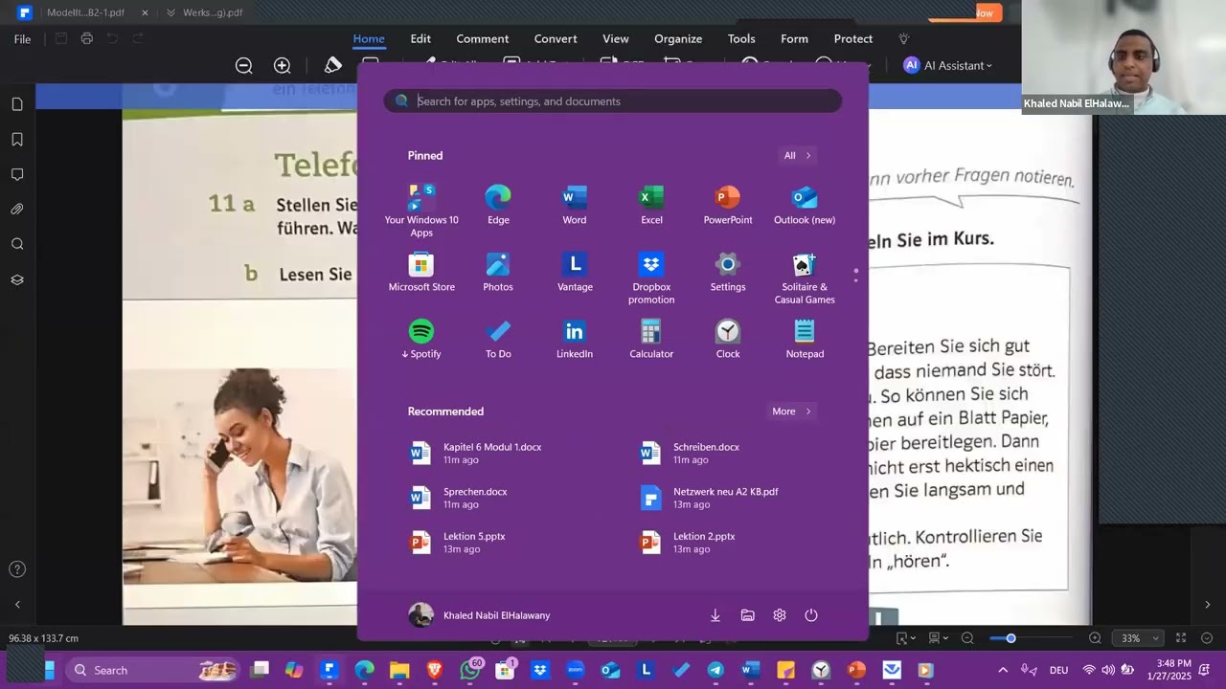The height and width of the screenshot is (689, 1226).
Task: Open File Explorer shortcut in Start footer
Action: tap(748, 615)
